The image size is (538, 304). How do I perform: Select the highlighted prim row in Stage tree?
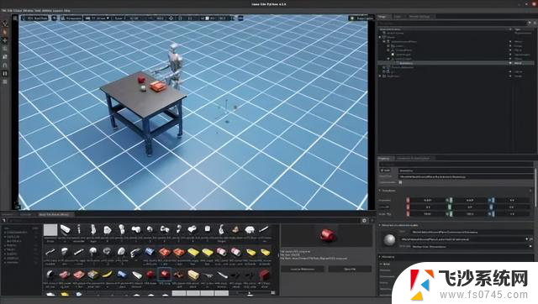click(456, 63)
